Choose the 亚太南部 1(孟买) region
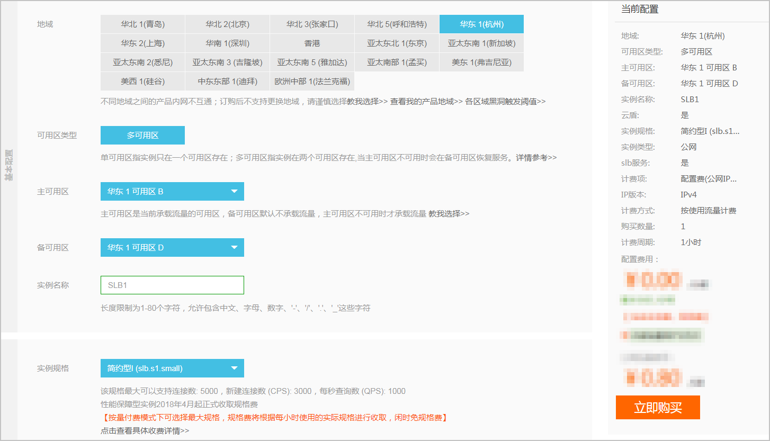770x441 pixels. tap(397, 62)
